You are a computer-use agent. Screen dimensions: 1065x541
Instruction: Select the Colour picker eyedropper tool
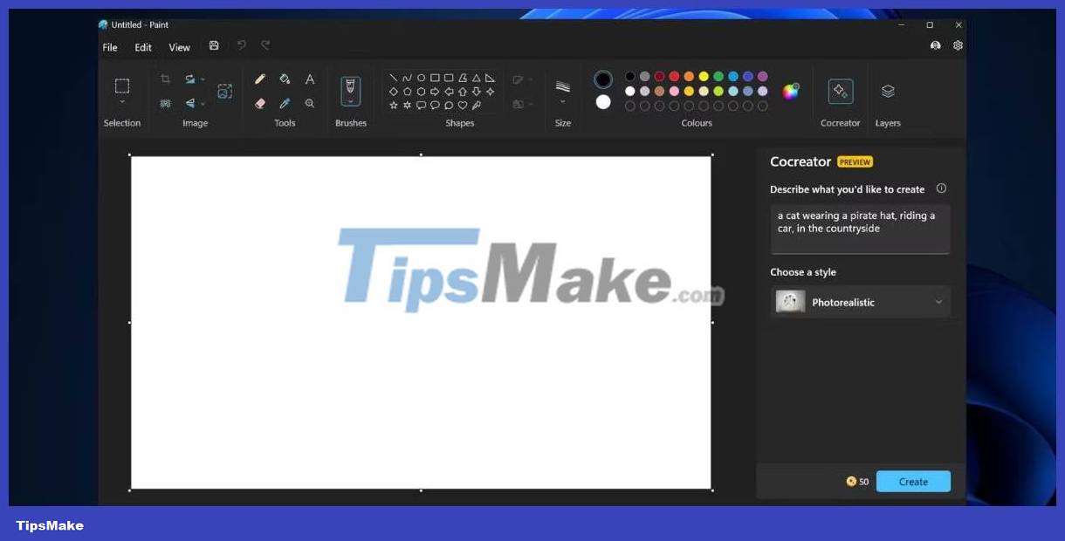click(285, 103)
